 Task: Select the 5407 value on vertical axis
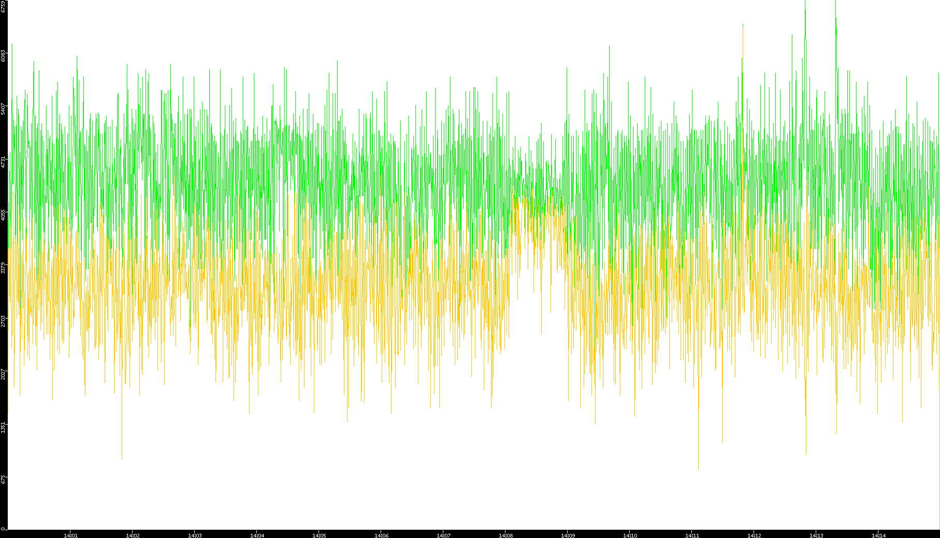pyautogui.click(x=4, y=109)
